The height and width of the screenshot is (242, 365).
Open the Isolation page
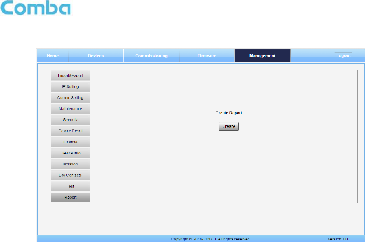[x=70, y=164]
